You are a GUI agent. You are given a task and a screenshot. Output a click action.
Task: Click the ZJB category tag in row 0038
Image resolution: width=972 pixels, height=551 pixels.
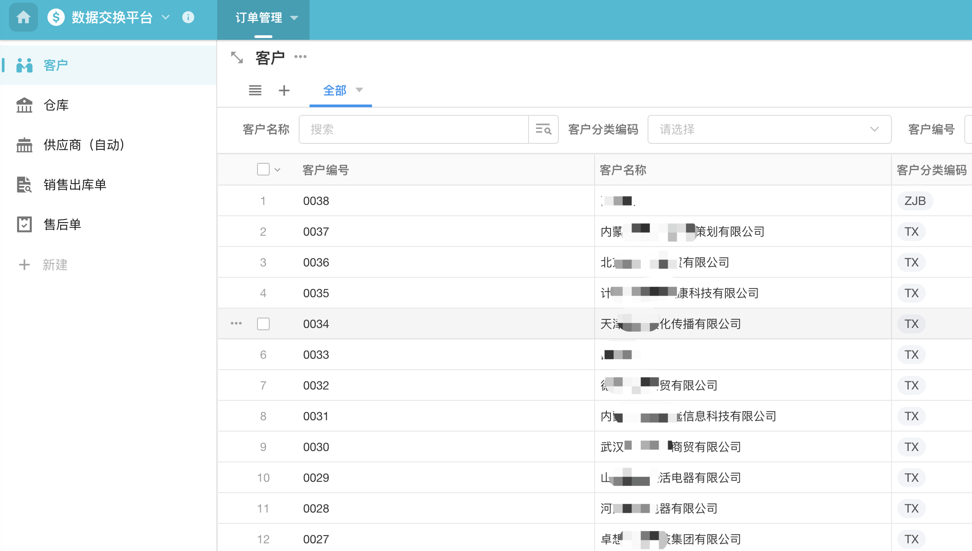pyautogui.click(x=915, y=201)
